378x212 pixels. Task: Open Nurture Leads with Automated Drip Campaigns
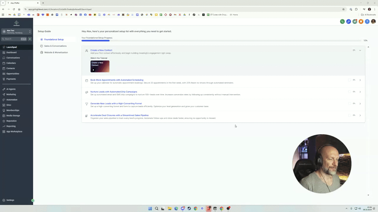(x=114, y=92)
